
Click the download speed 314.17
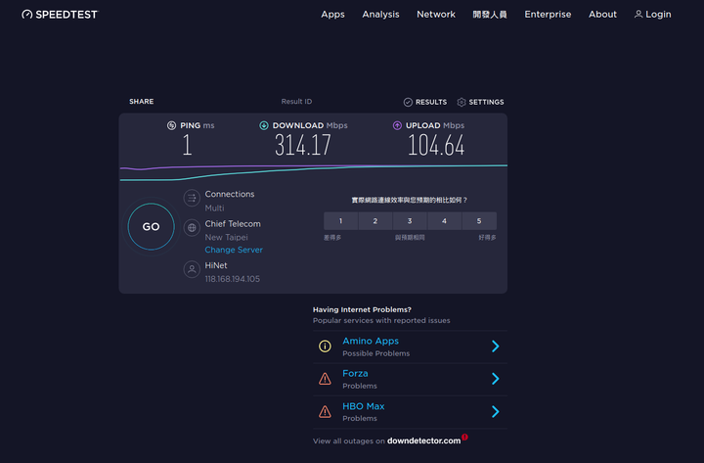(302, 145)
